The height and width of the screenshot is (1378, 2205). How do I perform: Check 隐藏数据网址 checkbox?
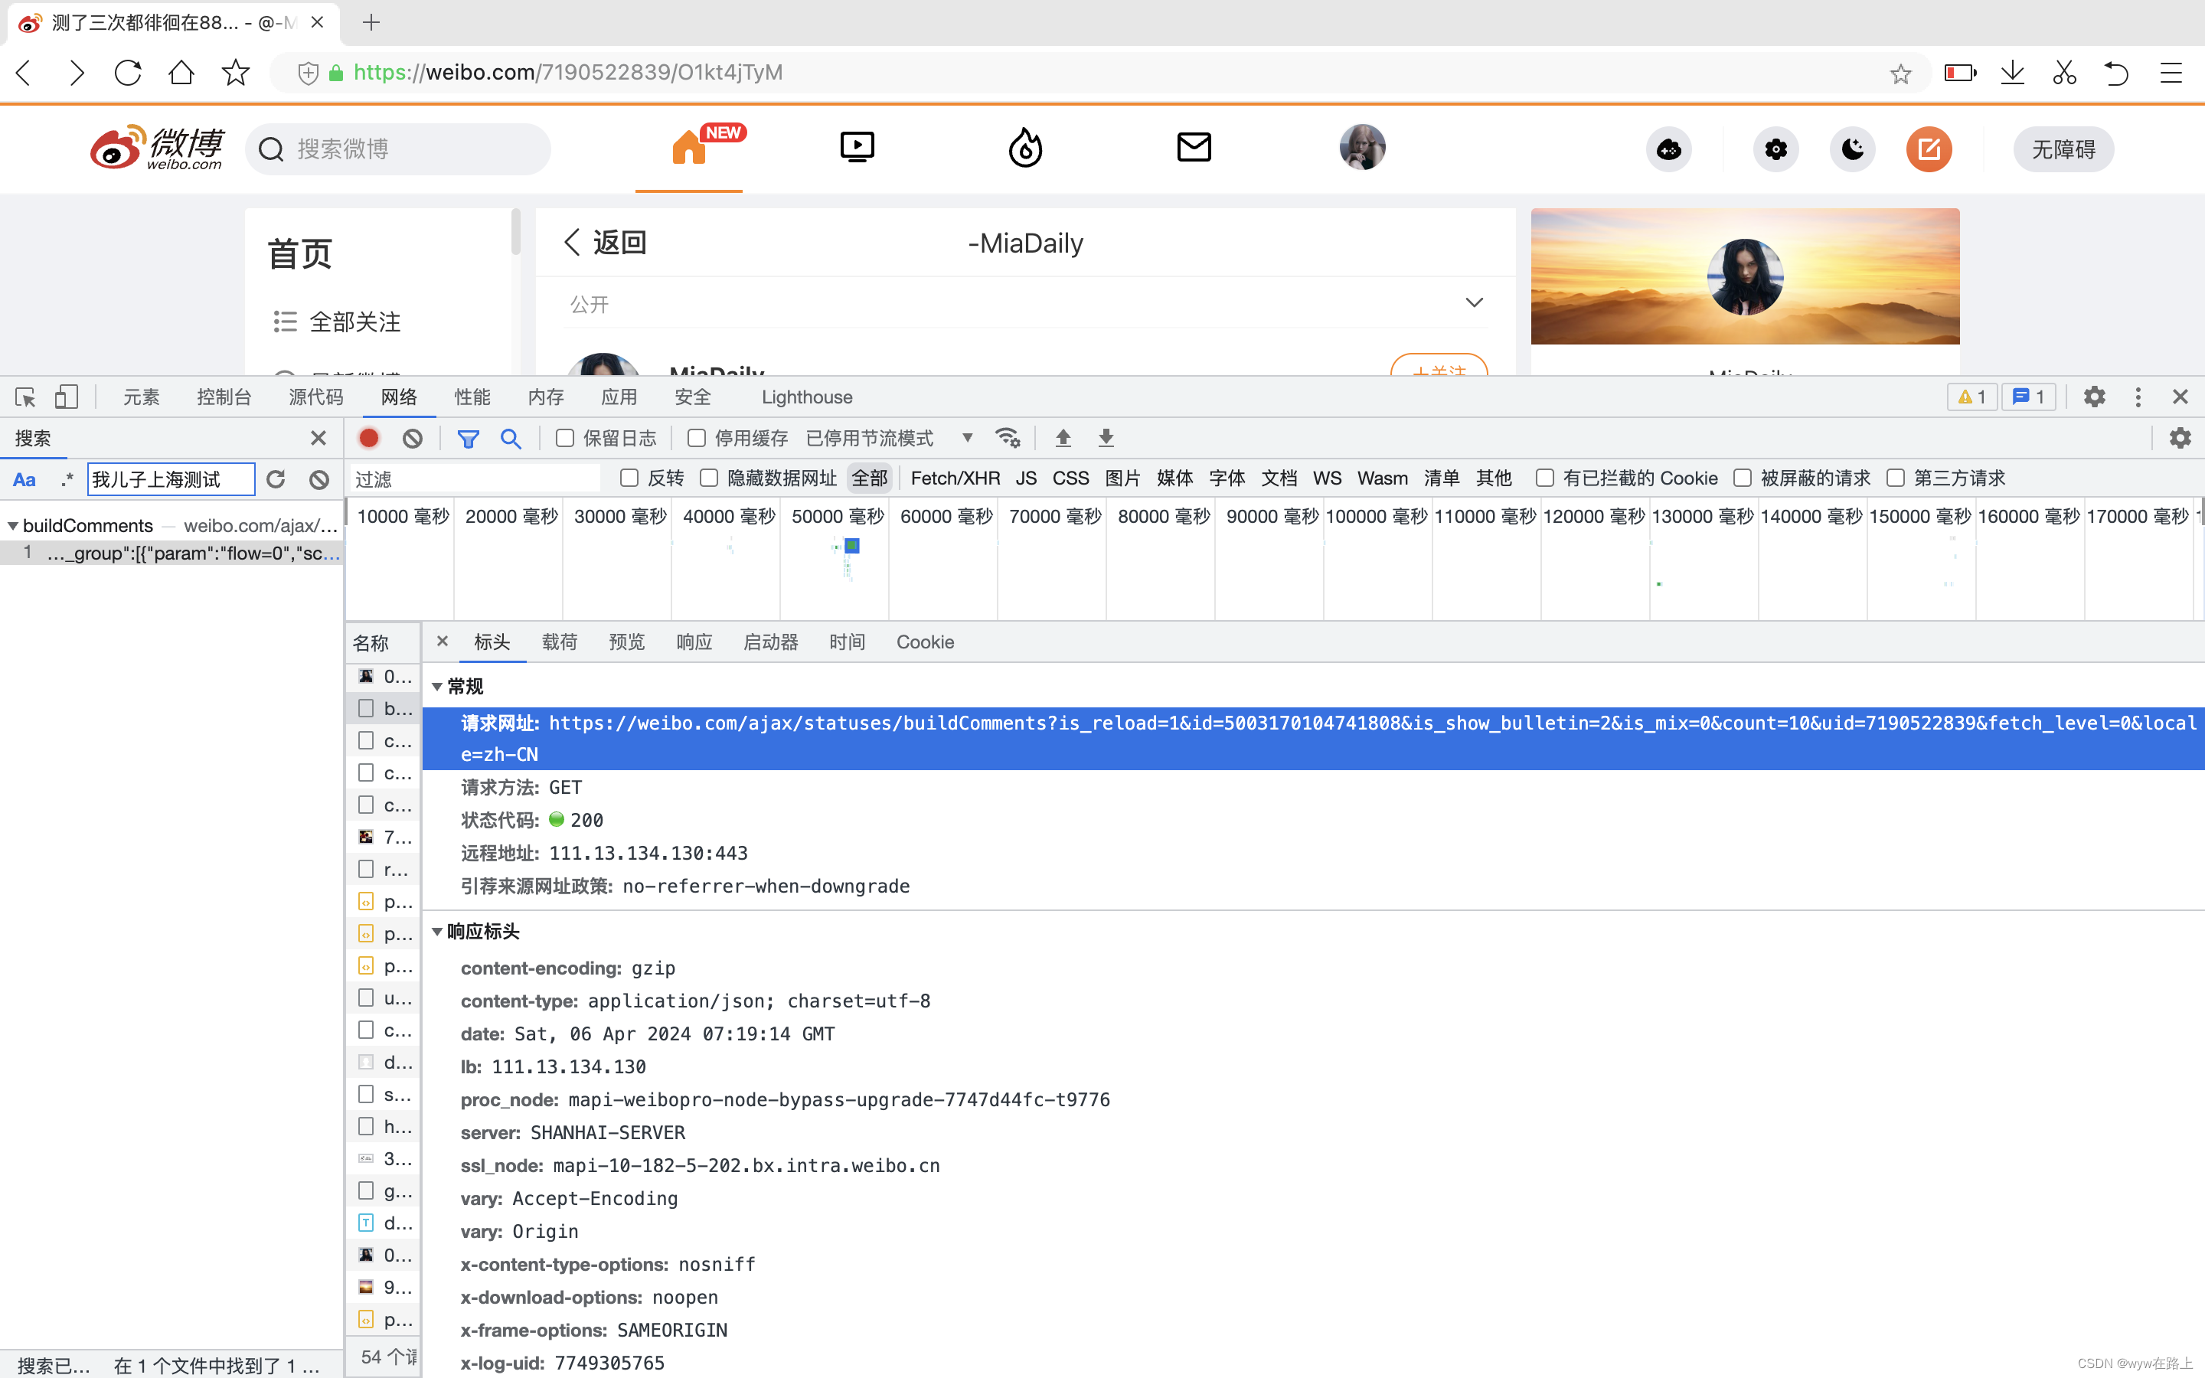pos(709,478)
